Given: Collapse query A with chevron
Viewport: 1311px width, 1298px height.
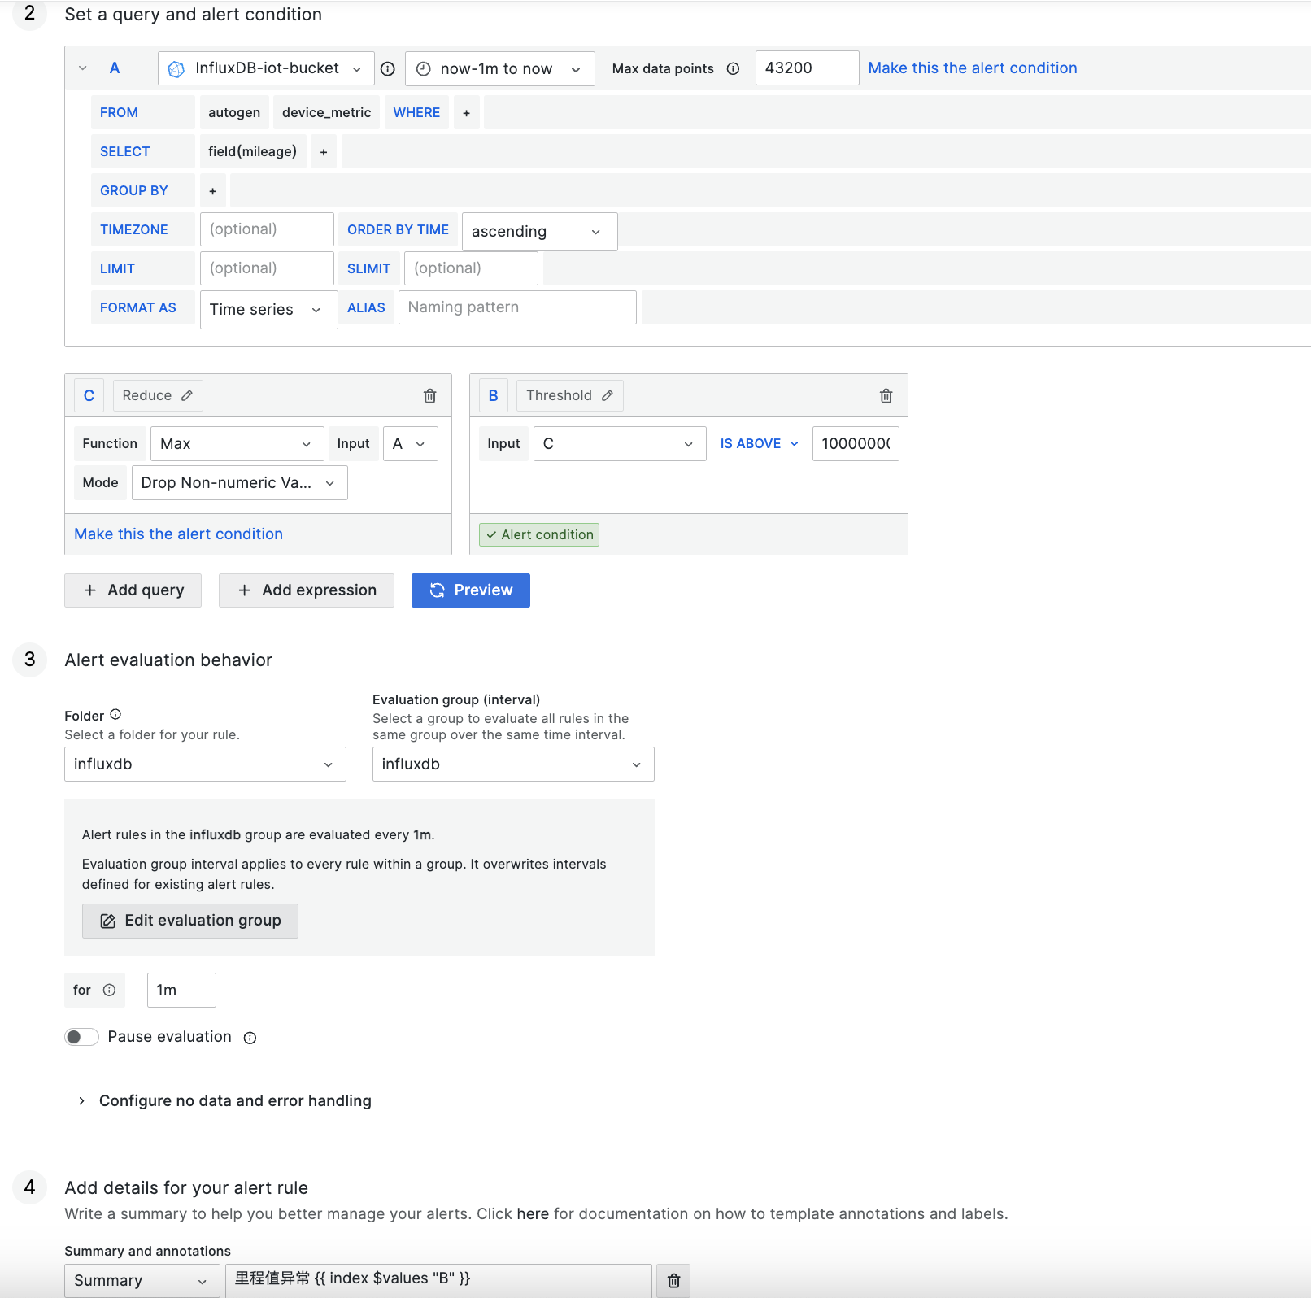Looking at the screenshot, I should coord(83,68).
